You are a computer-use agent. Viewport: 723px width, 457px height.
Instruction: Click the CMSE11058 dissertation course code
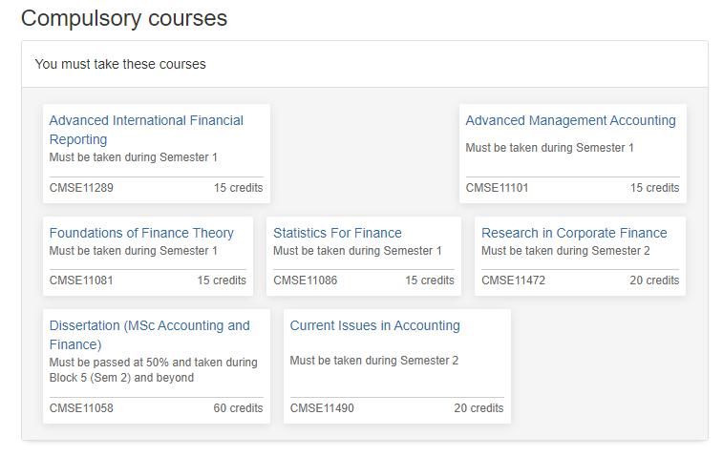(x=81, y=408)
